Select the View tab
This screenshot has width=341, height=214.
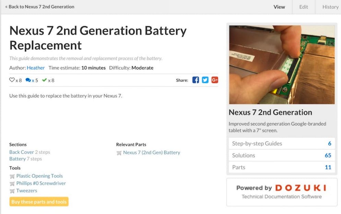279,7
